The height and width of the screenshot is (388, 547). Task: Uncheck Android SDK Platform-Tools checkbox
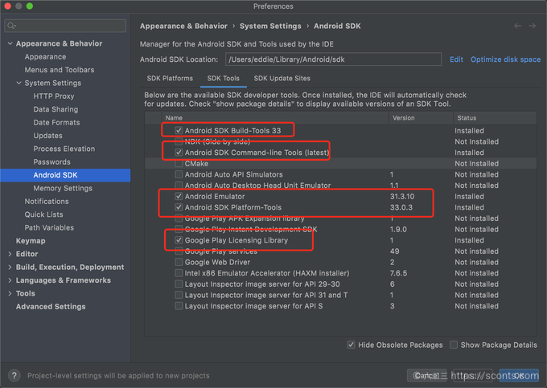179,207
